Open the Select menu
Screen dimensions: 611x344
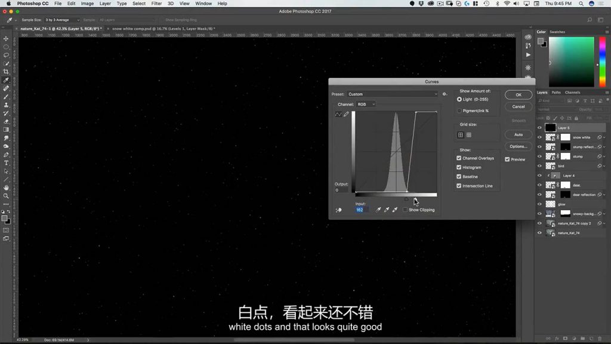(138, 4)
